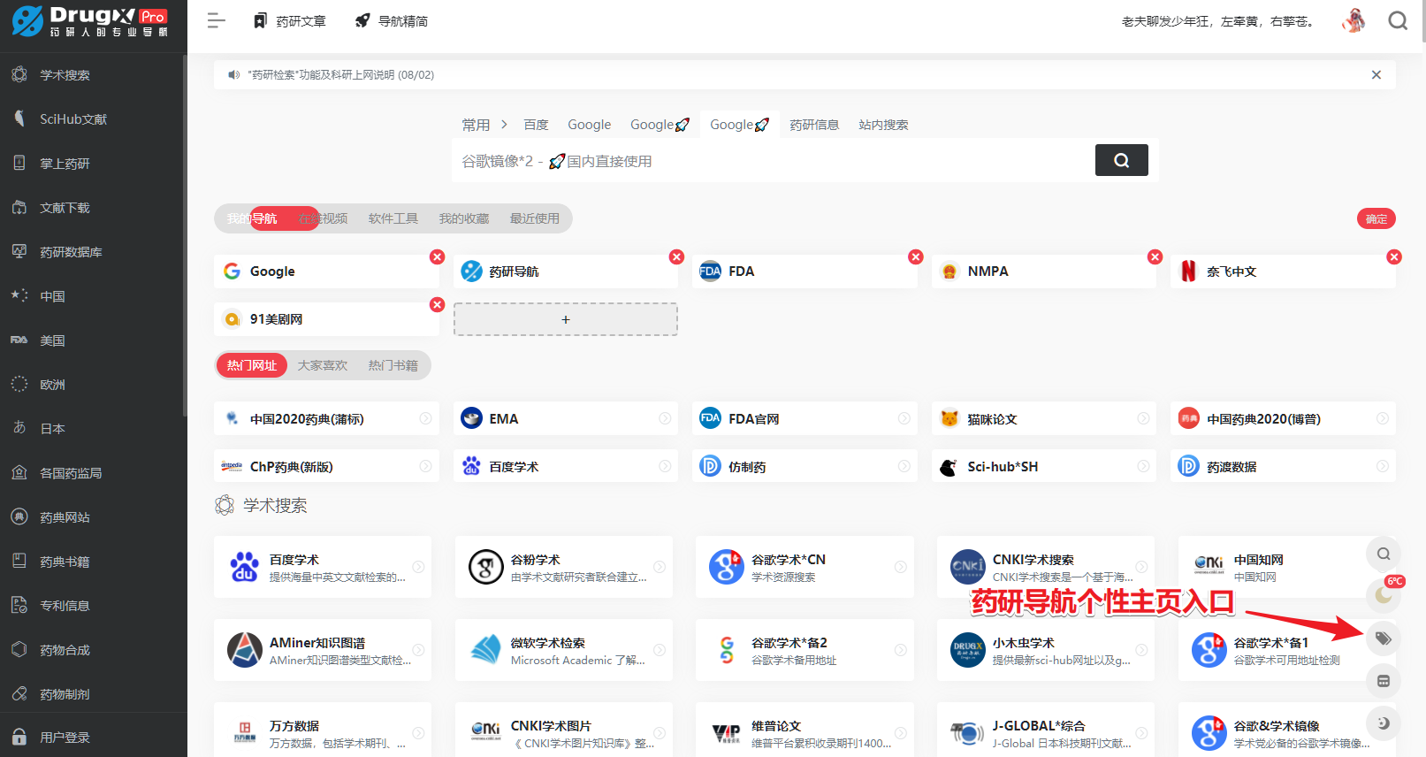Image resolution: width=1426 pixels, height=757 pixels.
Task: Remove the Google shortcut card
Action: tap(437, 256)
